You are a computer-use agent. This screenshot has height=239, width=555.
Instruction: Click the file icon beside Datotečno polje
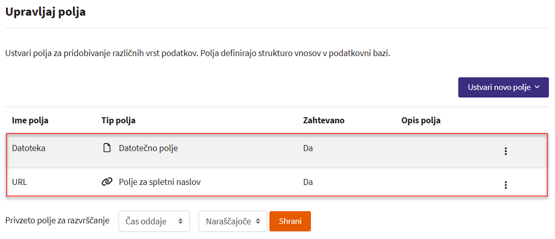(106, 149)
